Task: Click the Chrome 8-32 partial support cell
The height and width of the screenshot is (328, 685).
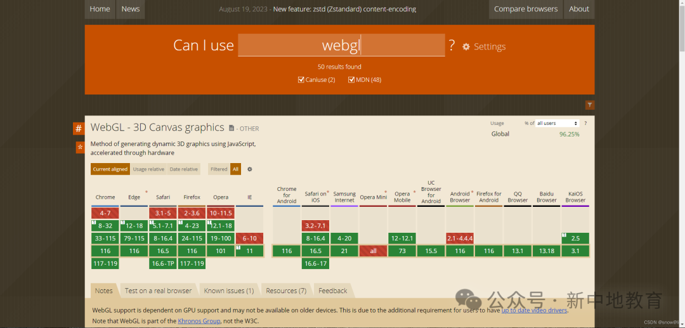Action: point(105,226)
